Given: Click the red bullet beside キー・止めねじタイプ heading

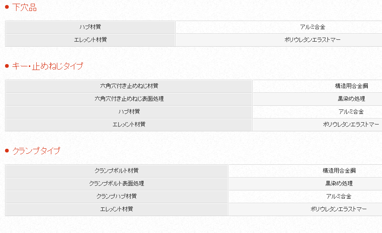Looking at the screenshot, I should tap(7, 66).
